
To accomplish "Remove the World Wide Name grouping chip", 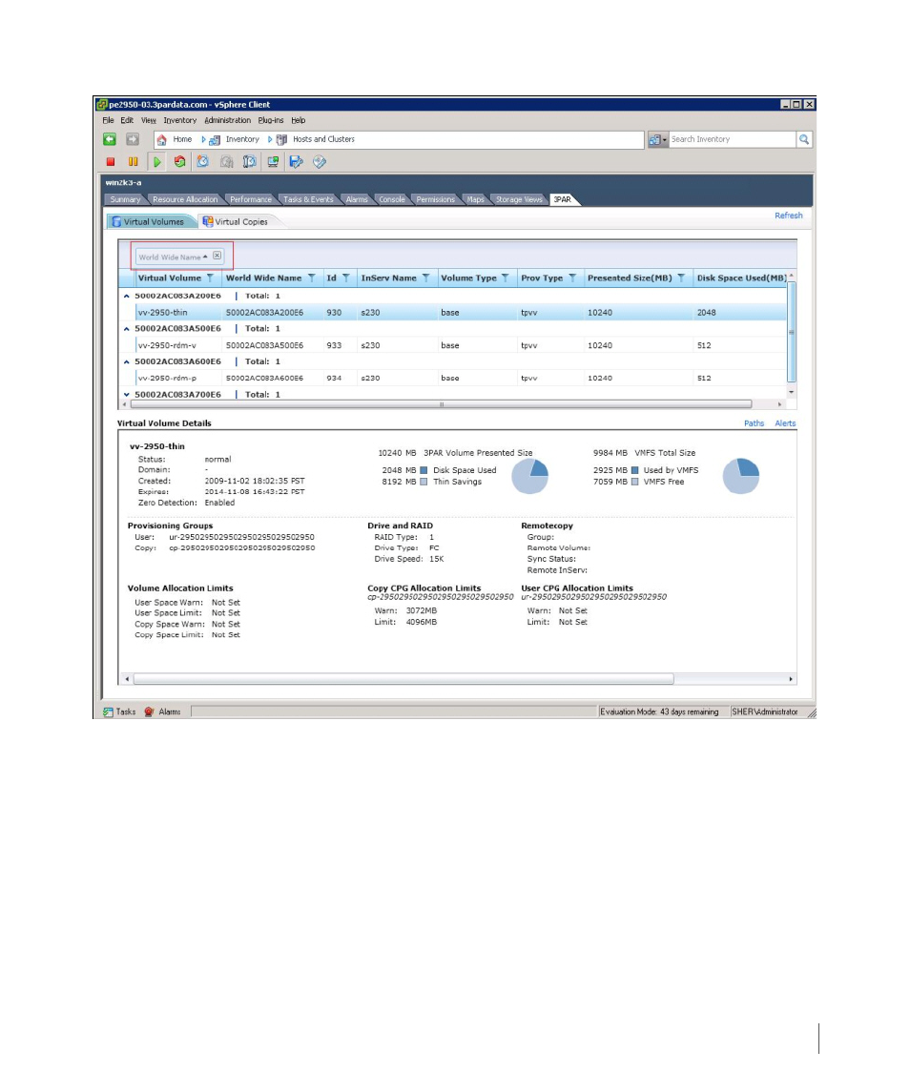I will click(x=217, y=256).
